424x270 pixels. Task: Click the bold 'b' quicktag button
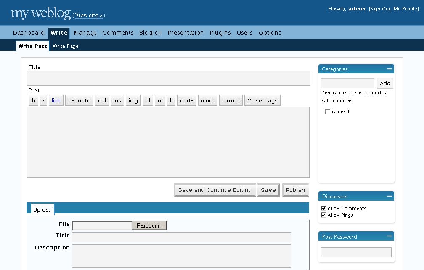33,101
